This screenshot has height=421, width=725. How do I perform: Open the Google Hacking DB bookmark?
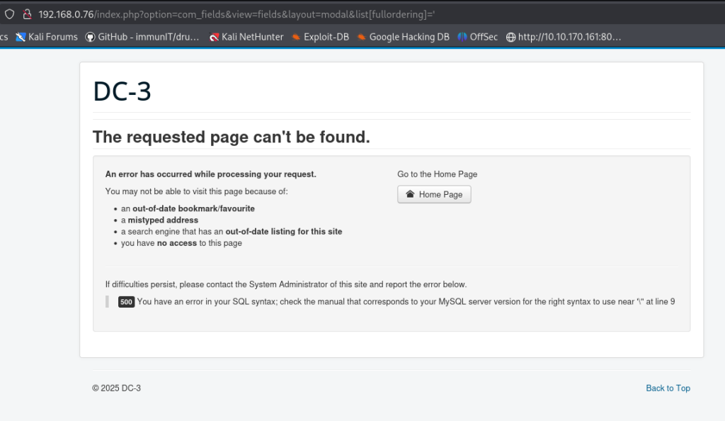pos(403,37)
